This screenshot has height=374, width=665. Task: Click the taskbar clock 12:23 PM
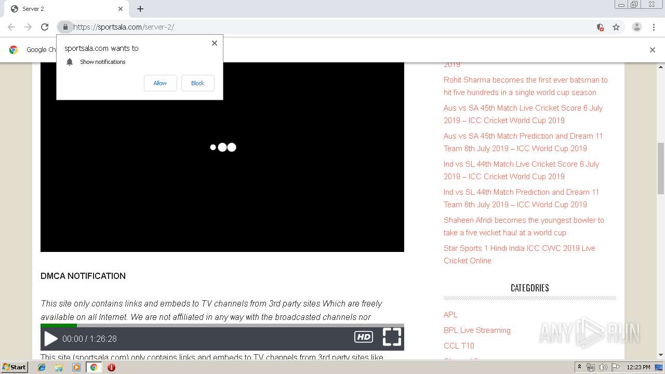639,367
